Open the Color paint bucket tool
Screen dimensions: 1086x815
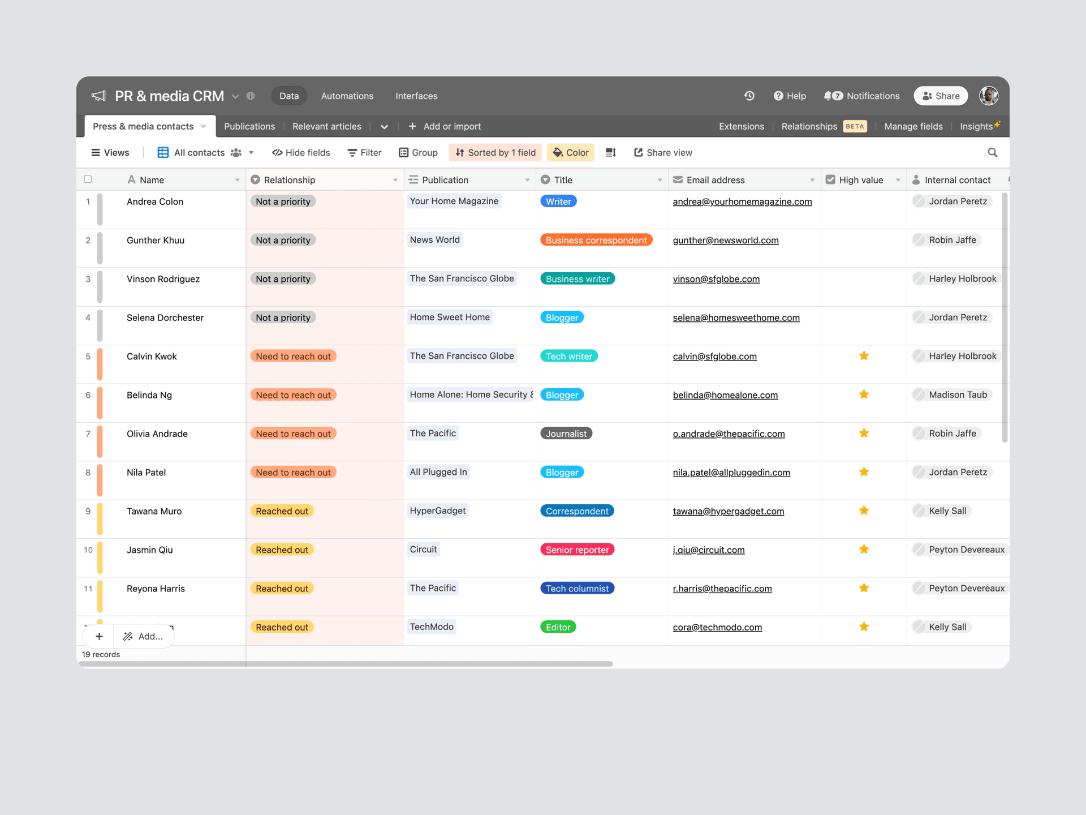(571, 152)
